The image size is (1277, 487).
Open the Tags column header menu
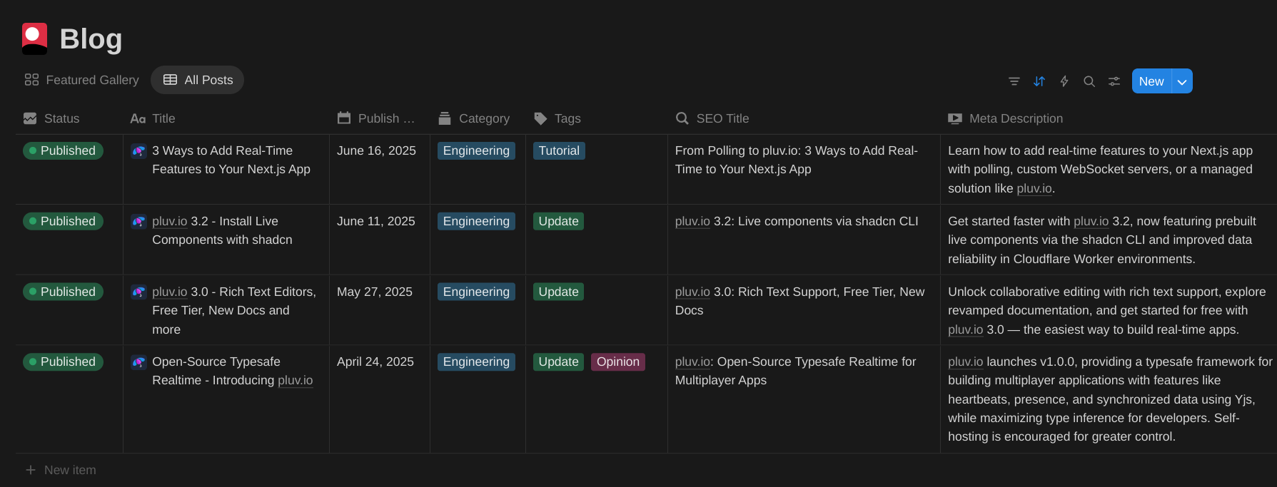pos(557,118)
